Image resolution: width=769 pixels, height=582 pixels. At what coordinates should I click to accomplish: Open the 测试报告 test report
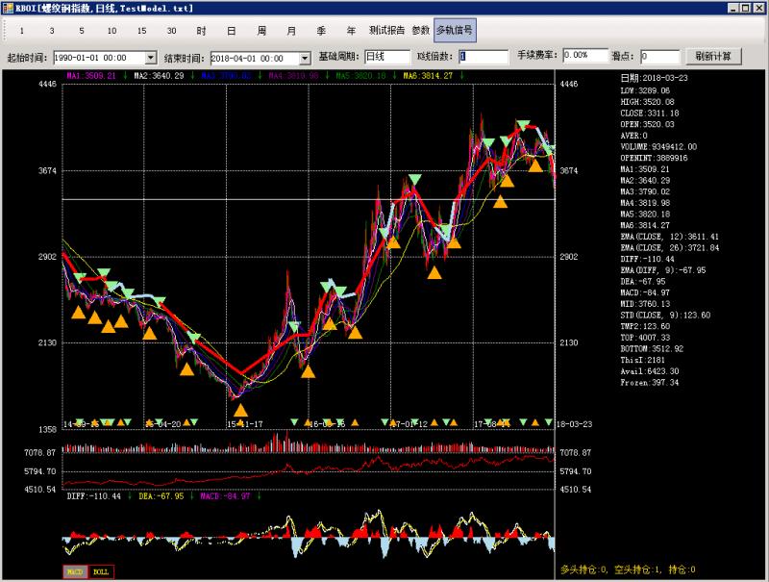coord(385,31)
